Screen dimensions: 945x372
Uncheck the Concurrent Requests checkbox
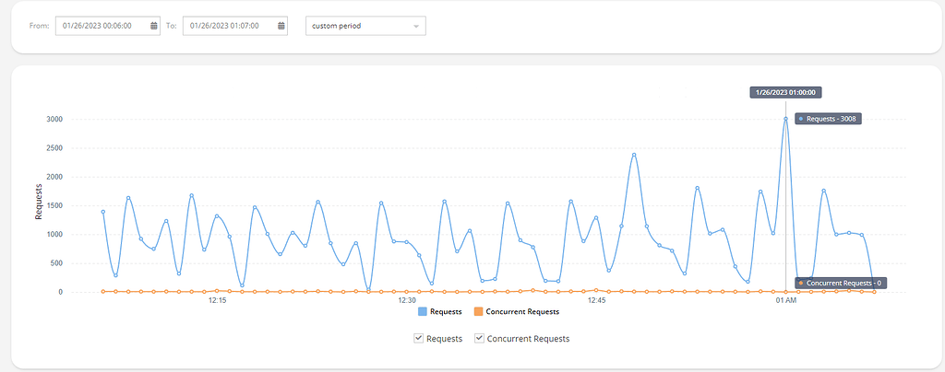click(479, 338)
